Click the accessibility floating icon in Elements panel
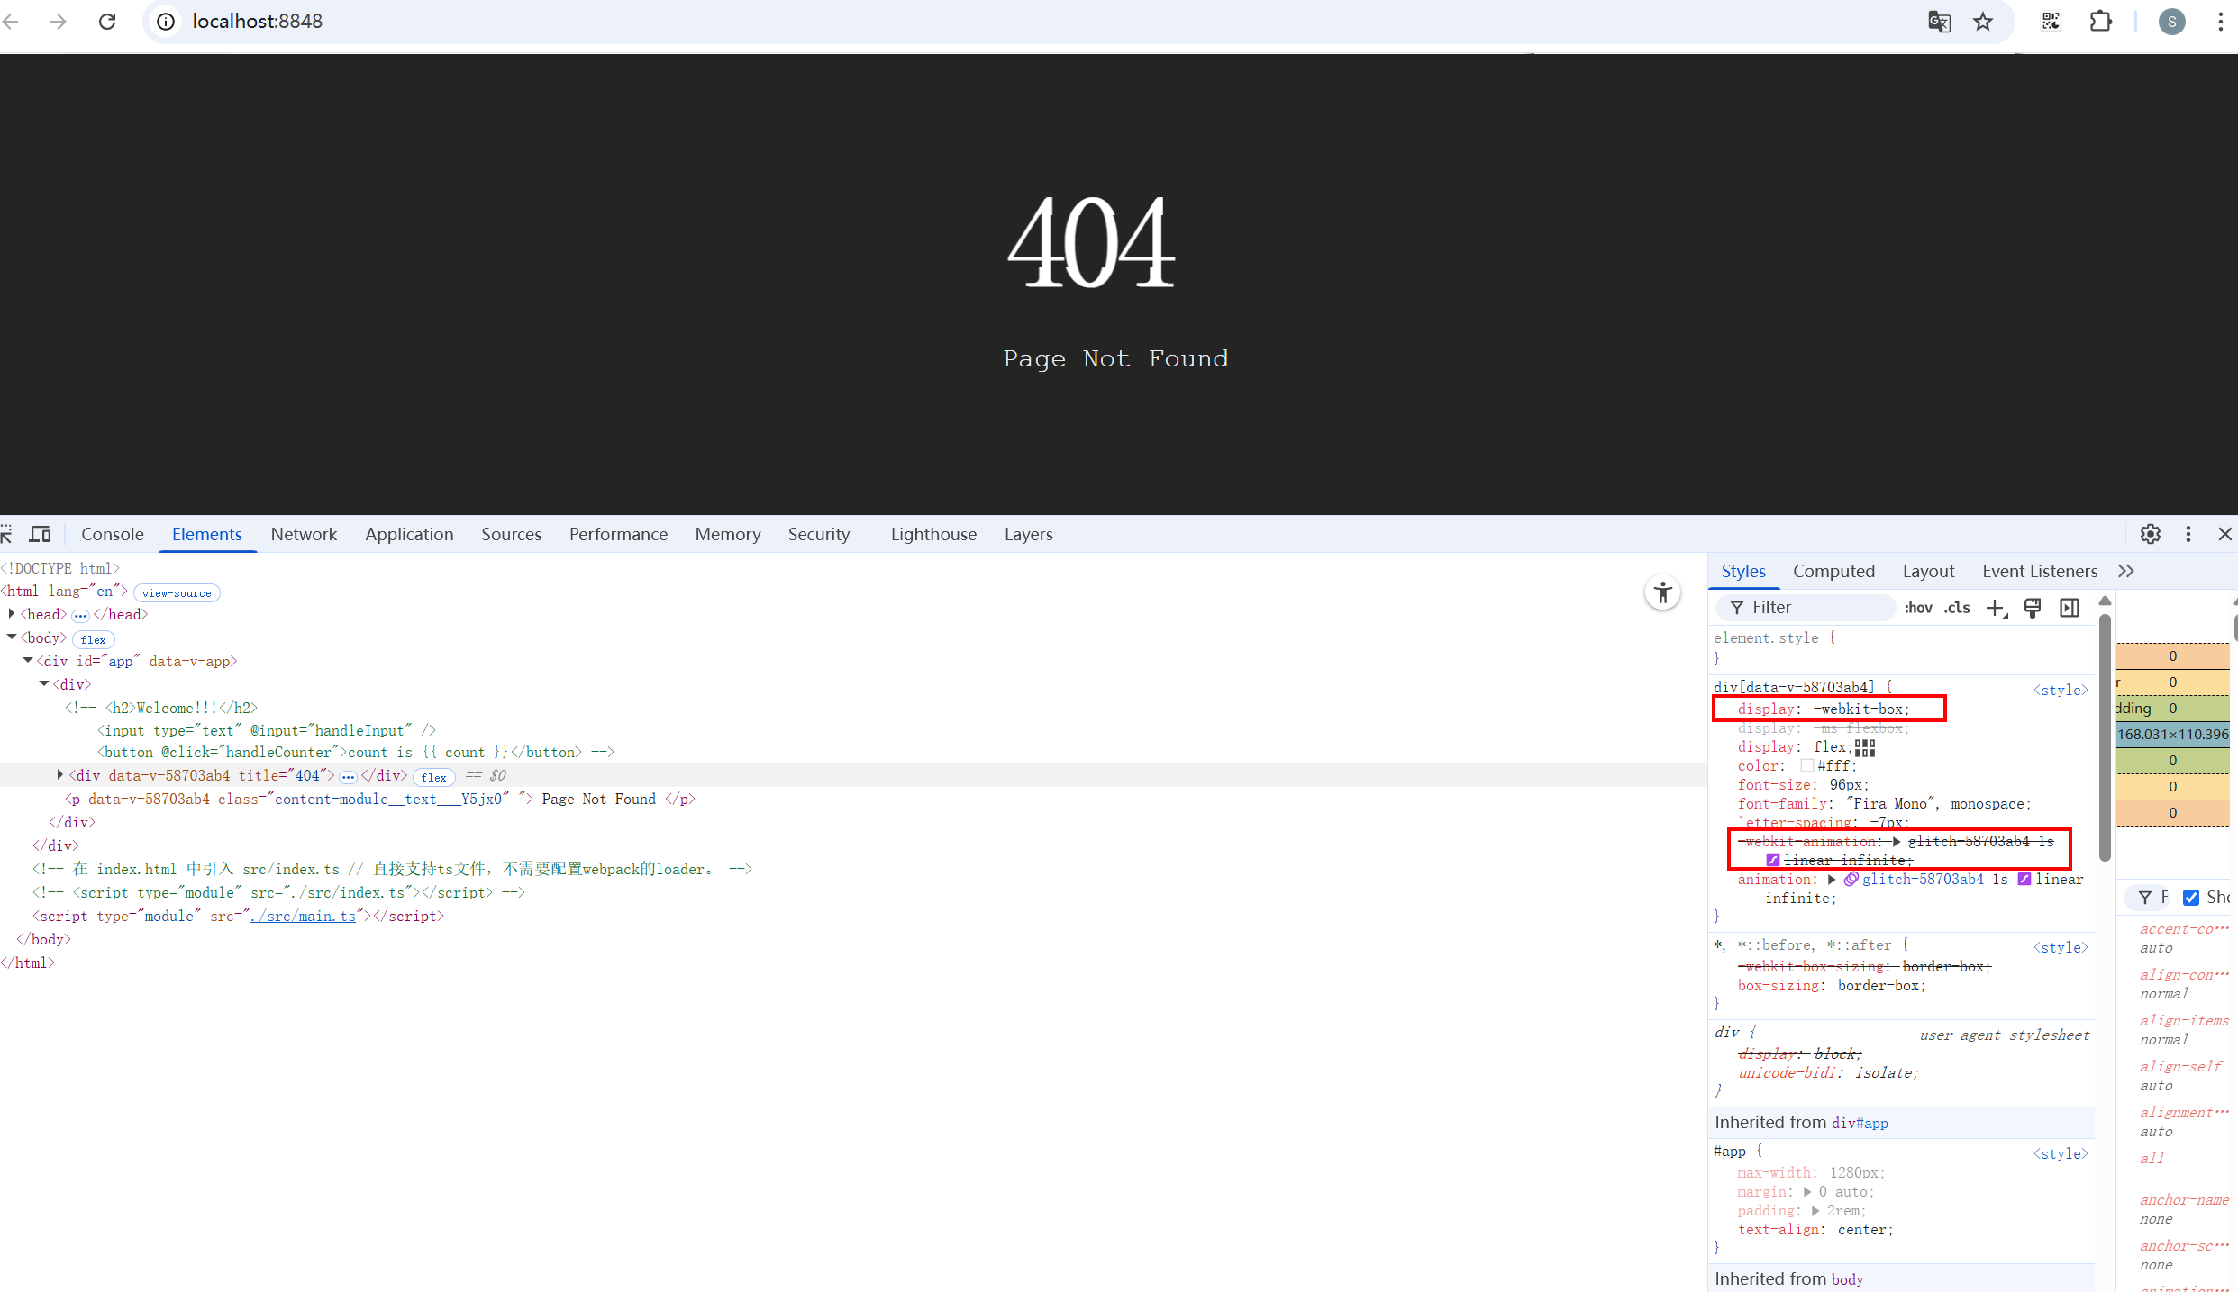Viewport: 2238px width, 1292px height. click(1662, 592)
